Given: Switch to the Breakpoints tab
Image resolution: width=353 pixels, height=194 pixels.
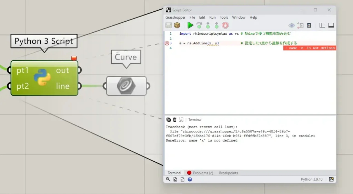Looking at the screenshot, I should pyautogui.click(x=228, y=173).
